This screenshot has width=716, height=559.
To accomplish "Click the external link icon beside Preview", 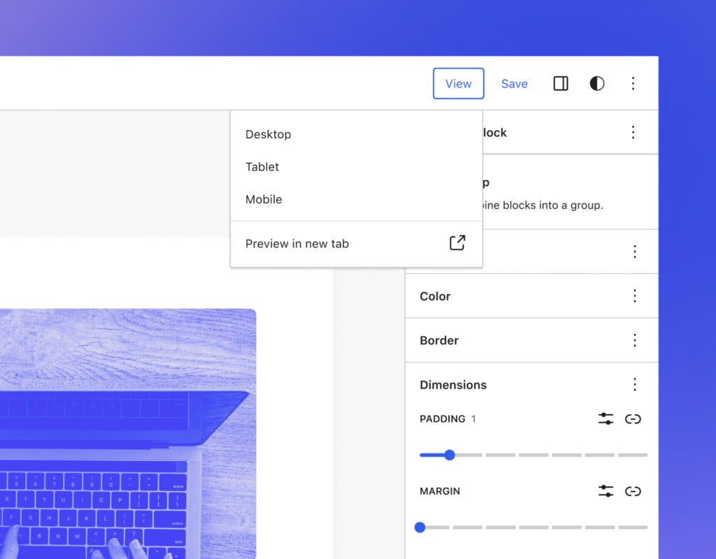I will [x=457, y=243].
